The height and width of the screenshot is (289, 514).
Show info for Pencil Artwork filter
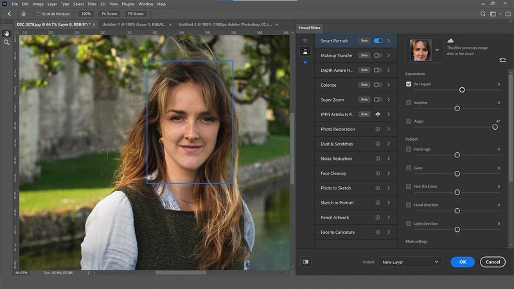pyautogui.click(x=378, y=218)
